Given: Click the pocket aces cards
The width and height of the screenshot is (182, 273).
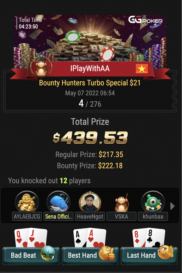Looking at the screenshot, I should tap(90, 238).
